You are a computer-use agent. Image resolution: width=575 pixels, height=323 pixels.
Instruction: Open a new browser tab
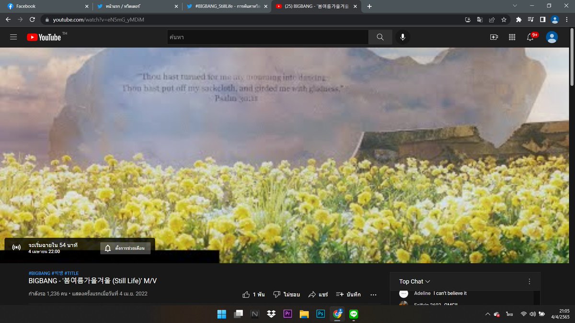[x=369, y=6]
